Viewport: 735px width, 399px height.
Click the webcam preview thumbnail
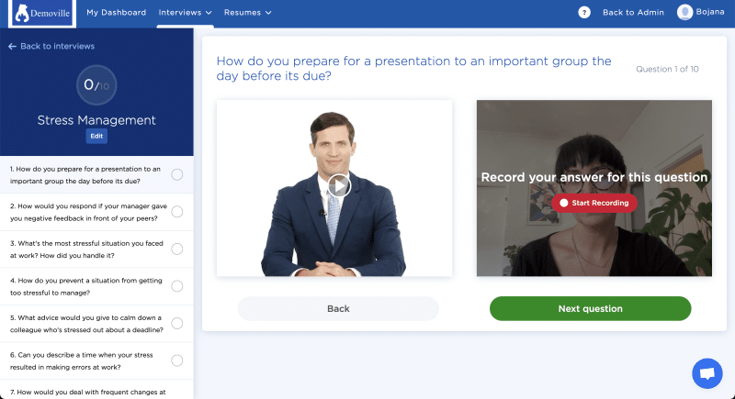[594, 188]
